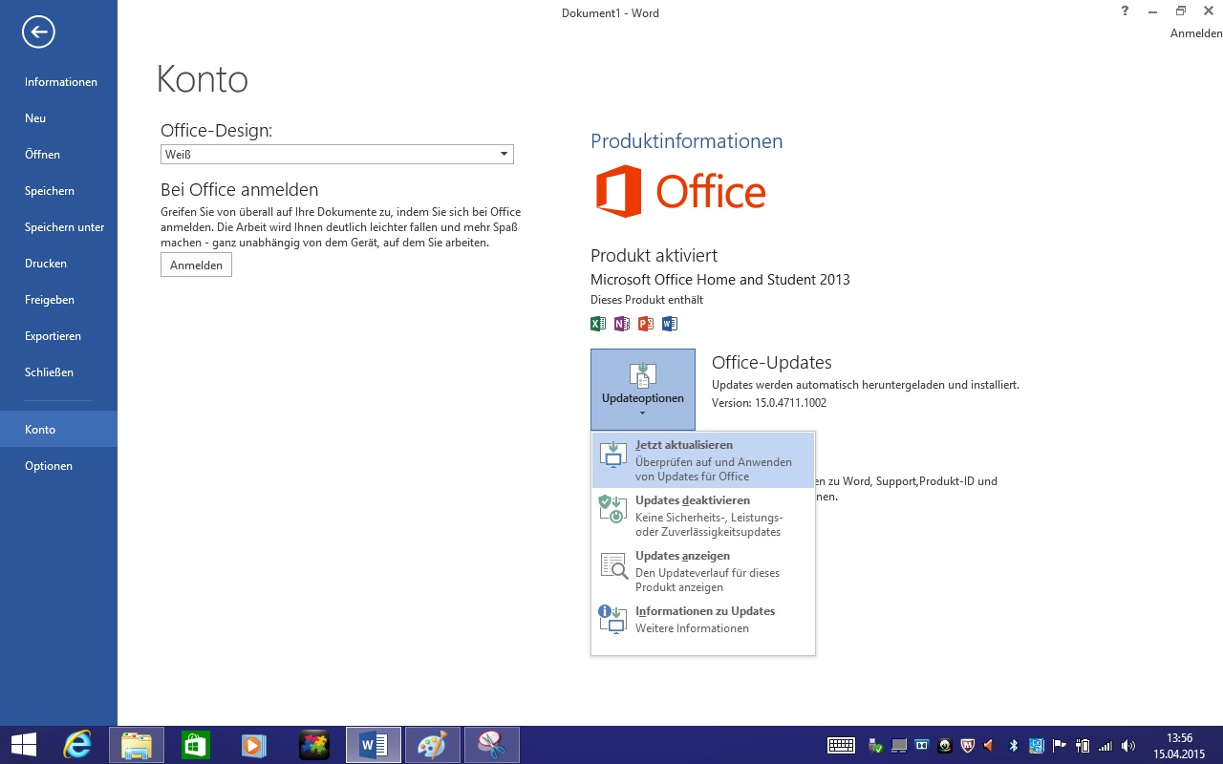Click the Excel product icon

(598, 324)
